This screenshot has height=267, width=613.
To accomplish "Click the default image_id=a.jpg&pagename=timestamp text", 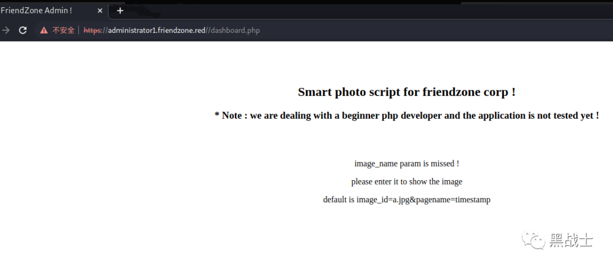I will pos(406,200).
